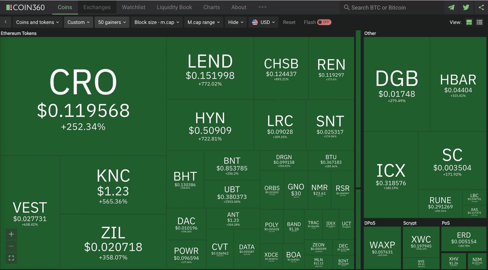Image resolution: width=488 pixels, height=270 pixels.
Task: Switch to list view icon
Action: coord(479,22)
